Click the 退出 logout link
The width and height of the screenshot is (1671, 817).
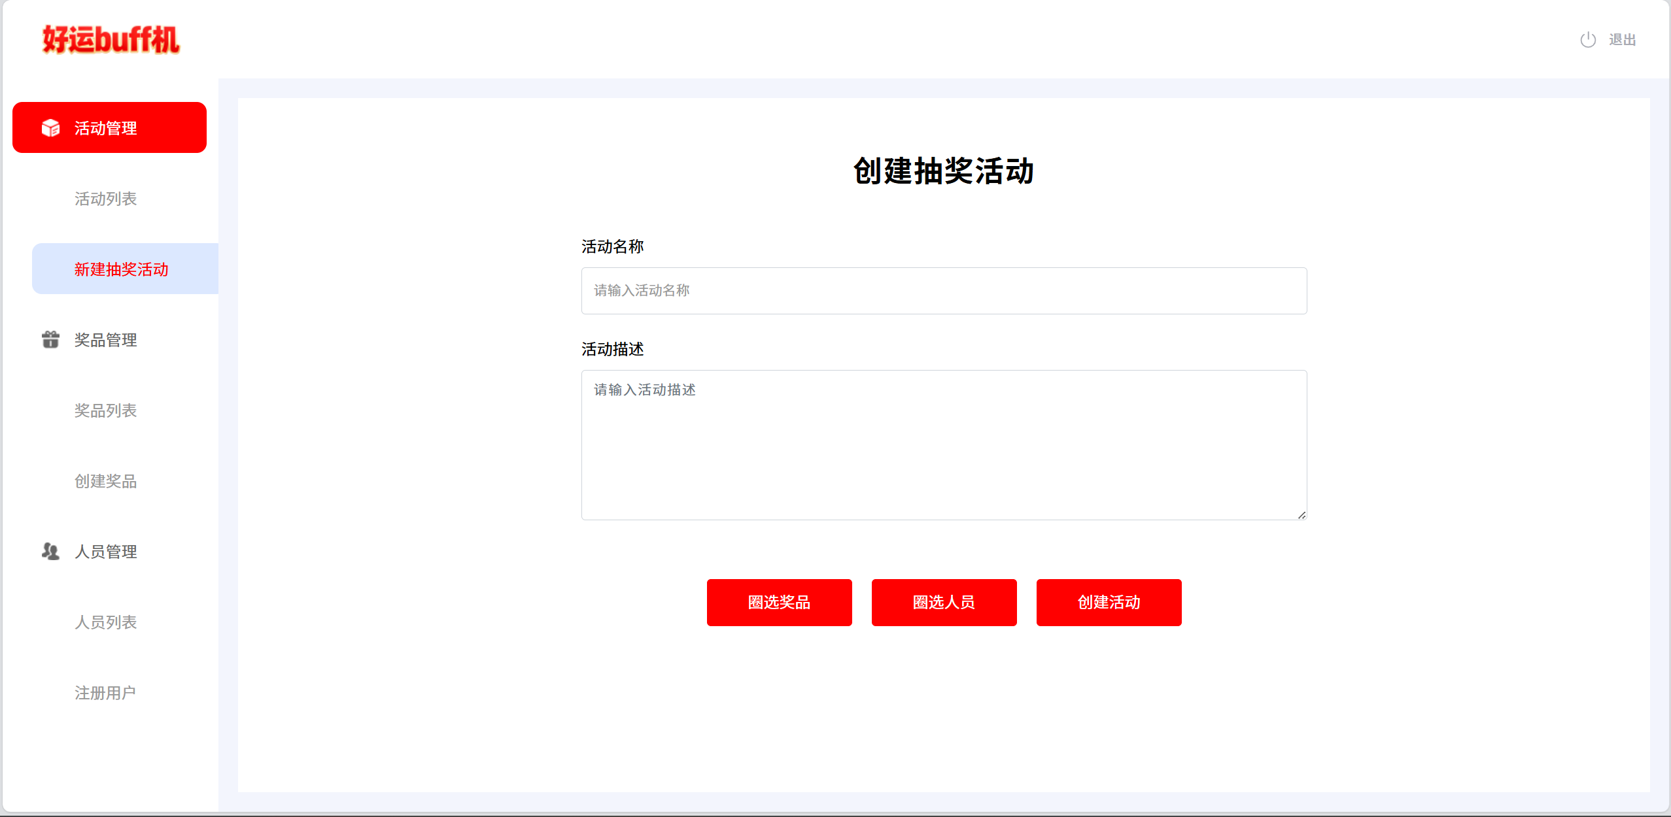[1622, 40]
